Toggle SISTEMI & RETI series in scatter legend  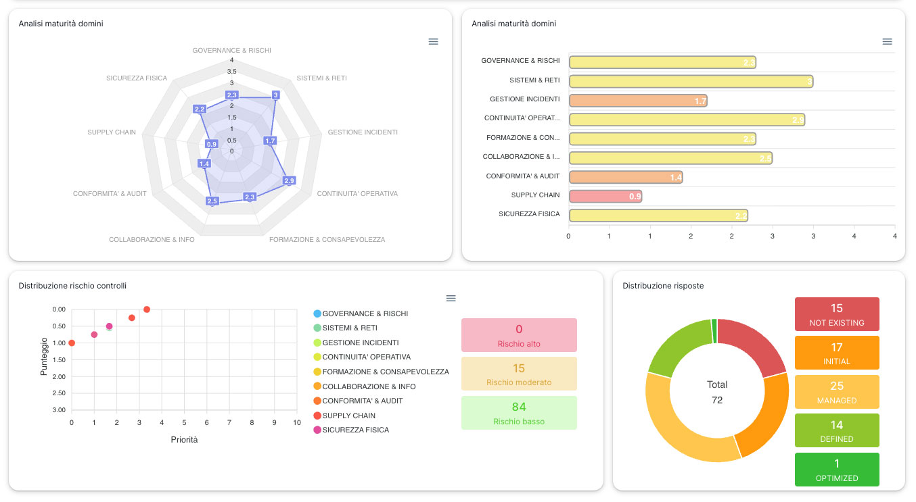(x=345, y=328)
